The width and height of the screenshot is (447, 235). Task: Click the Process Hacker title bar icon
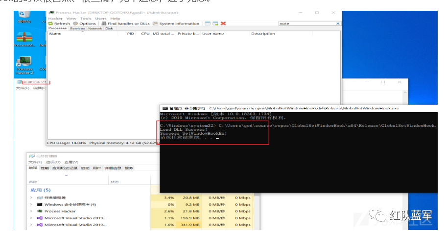51,13
